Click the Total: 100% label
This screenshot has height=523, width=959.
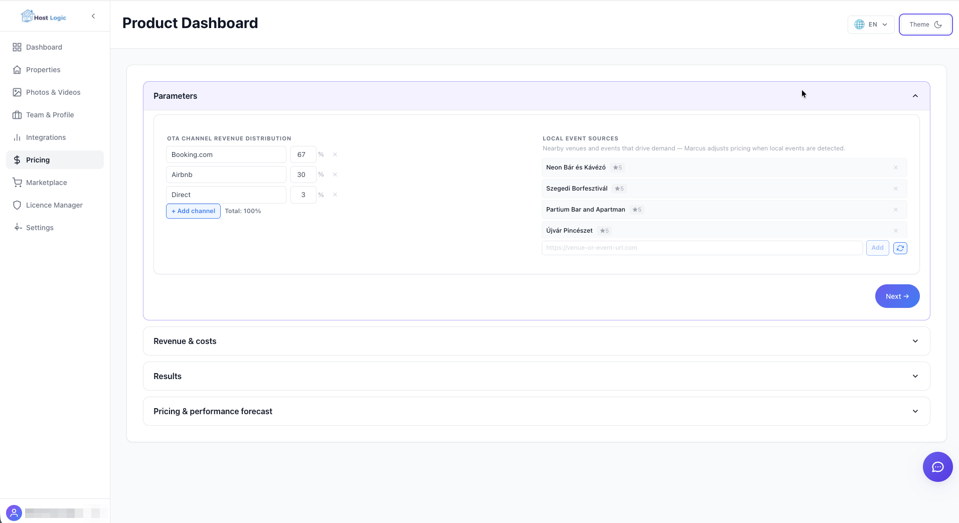pyautogui.click(x=243, y=211)
